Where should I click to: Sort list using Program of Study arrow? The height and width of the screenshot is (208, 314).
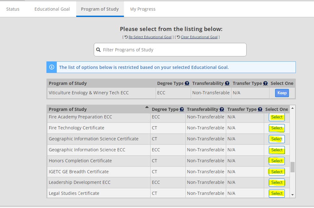pos(146,107)
